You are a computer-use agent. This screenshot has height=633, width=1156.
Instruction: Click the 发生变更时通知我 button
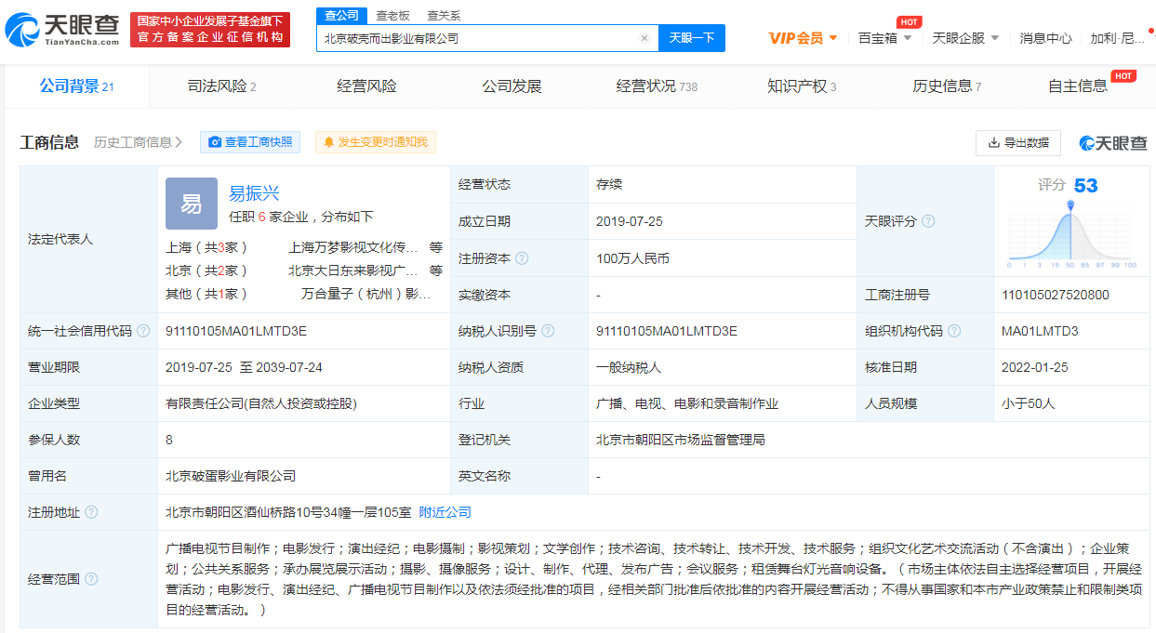(x=376, y=142)
